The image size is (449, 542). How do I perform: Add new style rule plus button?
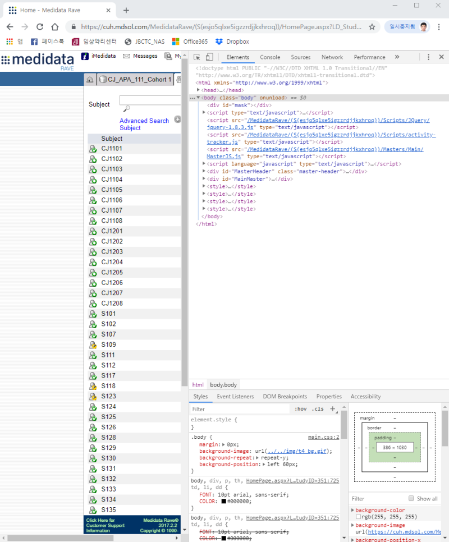click(x=332, y=409)
